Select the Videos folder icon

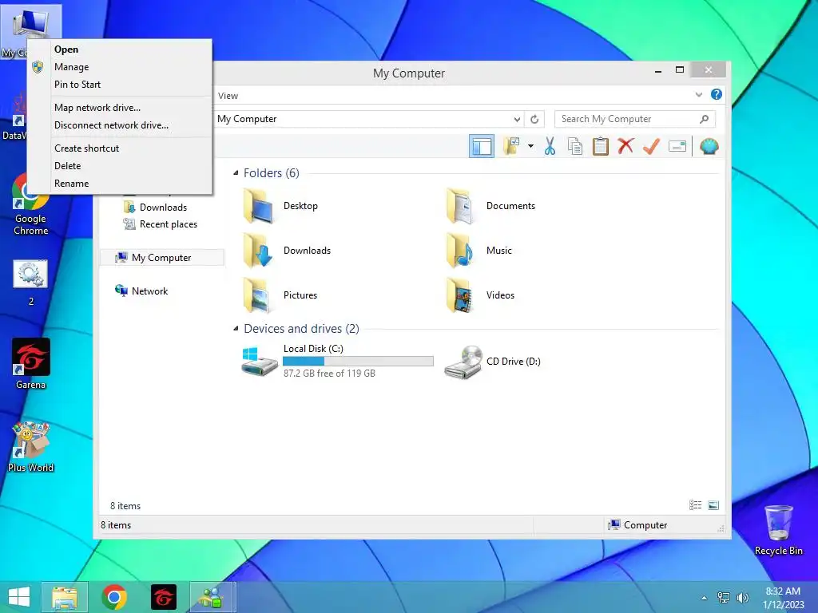pos(461,295)
